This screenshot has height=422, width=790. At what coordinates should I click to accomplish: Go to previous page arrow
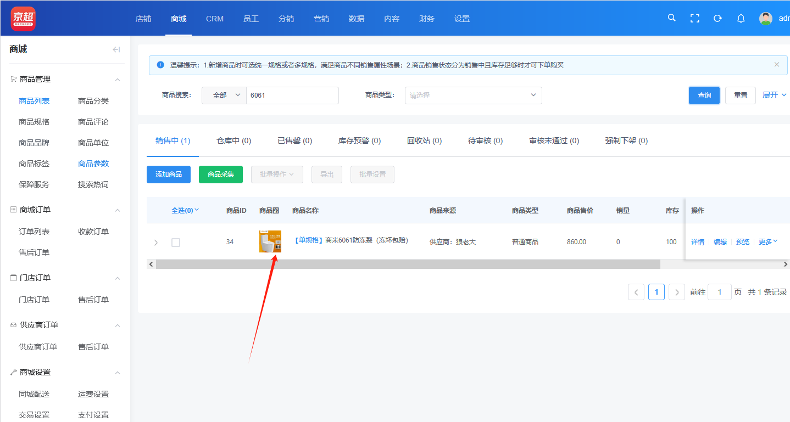636,292
